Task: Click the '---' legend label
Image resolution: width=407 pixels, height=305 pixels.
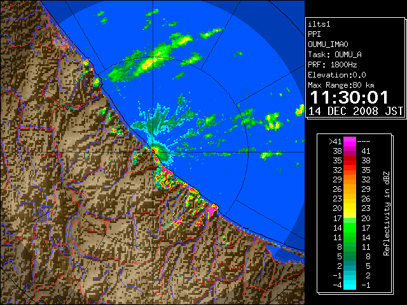Action: coord(364,142)
